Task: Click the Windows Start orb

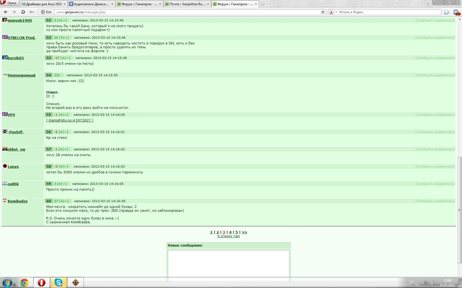Action: 7,283
